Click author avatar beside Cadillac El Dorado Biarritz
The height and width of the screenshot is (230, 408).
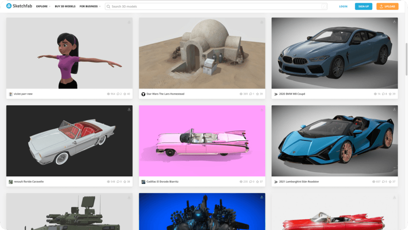143,181
